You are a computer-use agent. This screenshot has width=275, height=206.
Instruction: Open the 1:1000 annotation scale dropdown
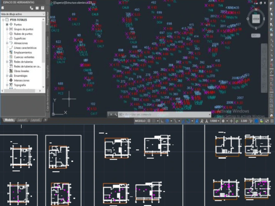pos(215,121)
